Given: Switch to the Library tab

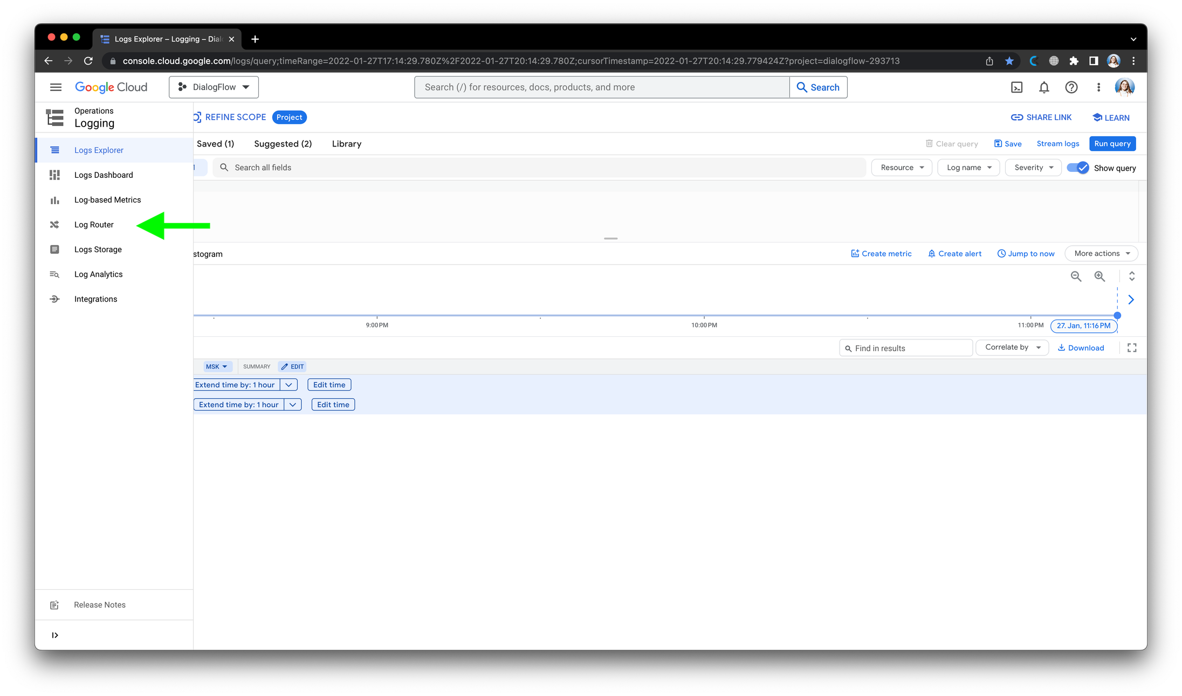Looking at the screenshot, I should pyautogui.click(x=346, y=144).
